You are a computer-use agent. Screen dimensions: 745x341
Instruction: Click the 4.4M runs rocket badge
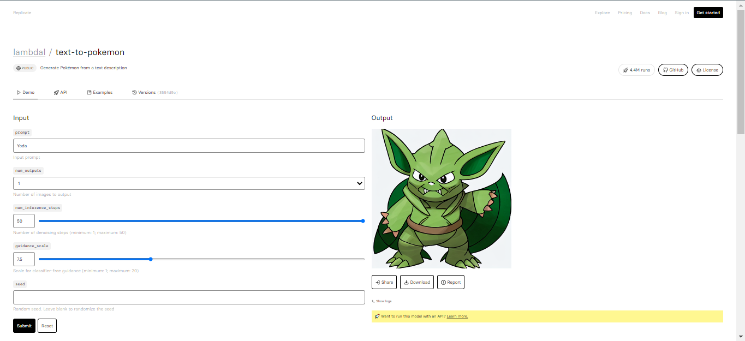[x=636, y=70]
